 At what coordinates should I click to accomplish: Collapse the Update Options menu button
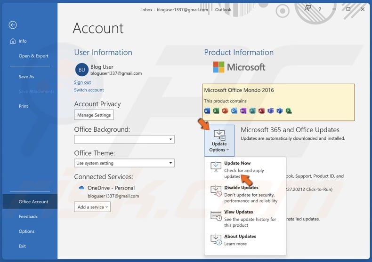point(219,141)
